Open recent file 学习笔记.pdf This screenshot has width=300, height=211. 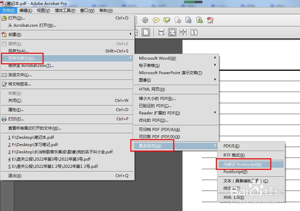click(x=40, y=144)
